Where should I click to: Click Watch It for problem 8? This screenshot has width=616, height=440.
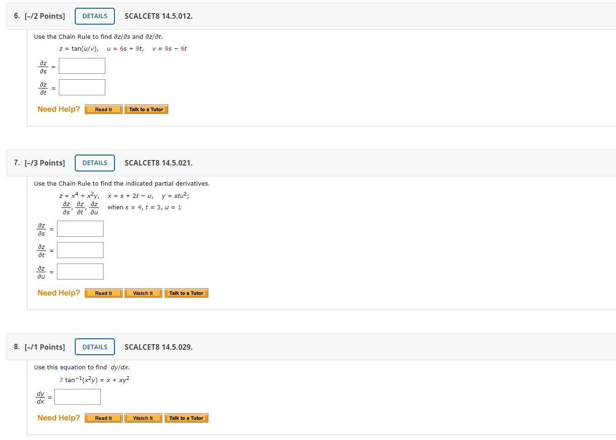(143, 418)
